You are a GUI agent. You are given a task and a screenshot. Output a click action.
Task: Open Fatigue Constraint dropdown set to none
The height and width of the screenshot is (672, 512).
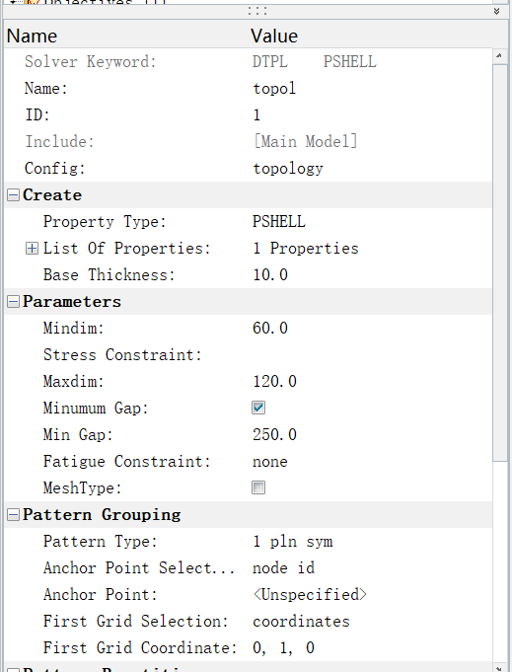click(371, 462)
